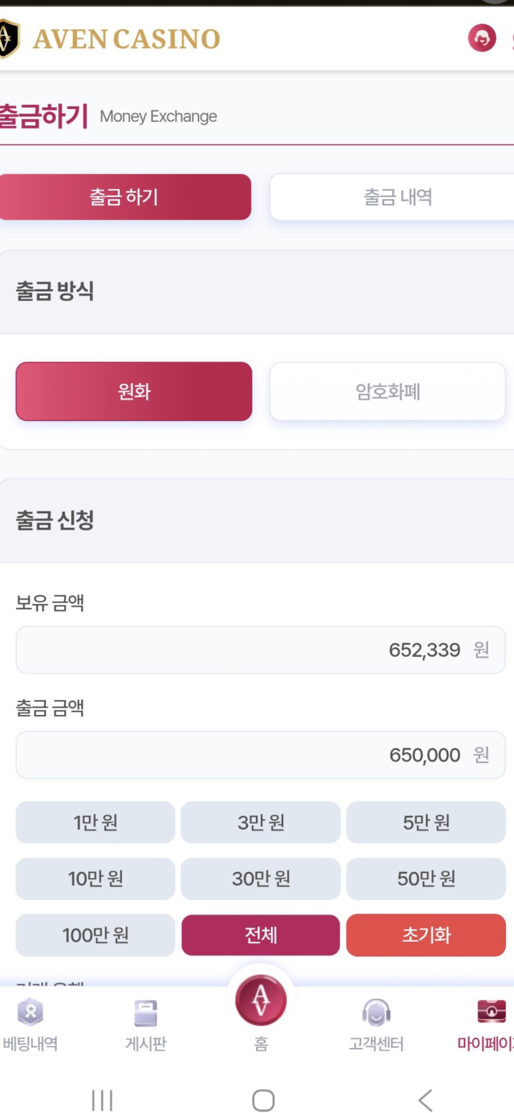Open the board (게시판) icon
The height and width of the screenshot is (1113, 514).
pyautogui.click(x=146, y=1013)
